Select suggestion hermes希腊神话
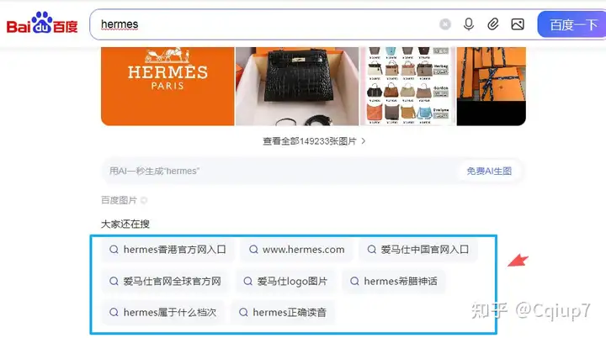606x338 pixels. [x=394, y=281]
